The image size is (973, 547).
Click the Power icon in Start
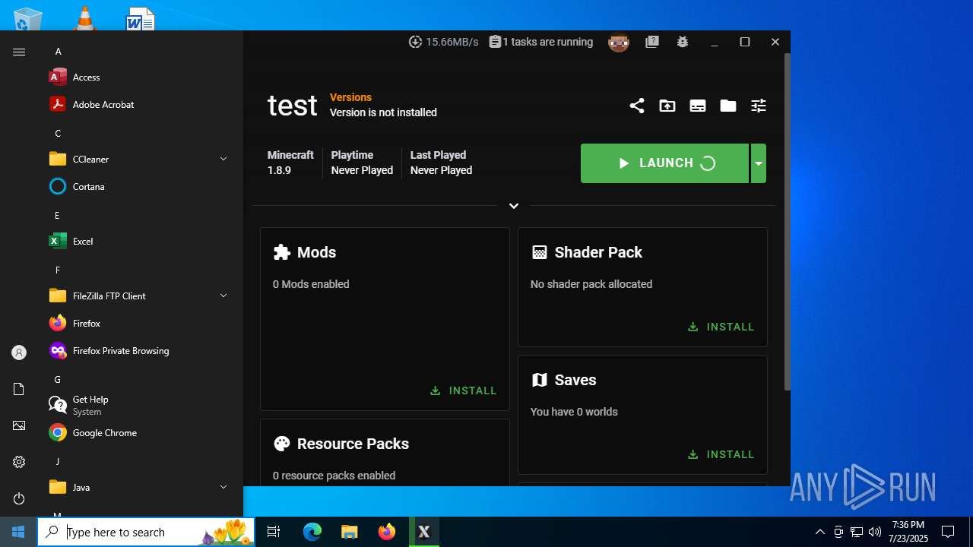pyautogui.click(x=19, y=498)
